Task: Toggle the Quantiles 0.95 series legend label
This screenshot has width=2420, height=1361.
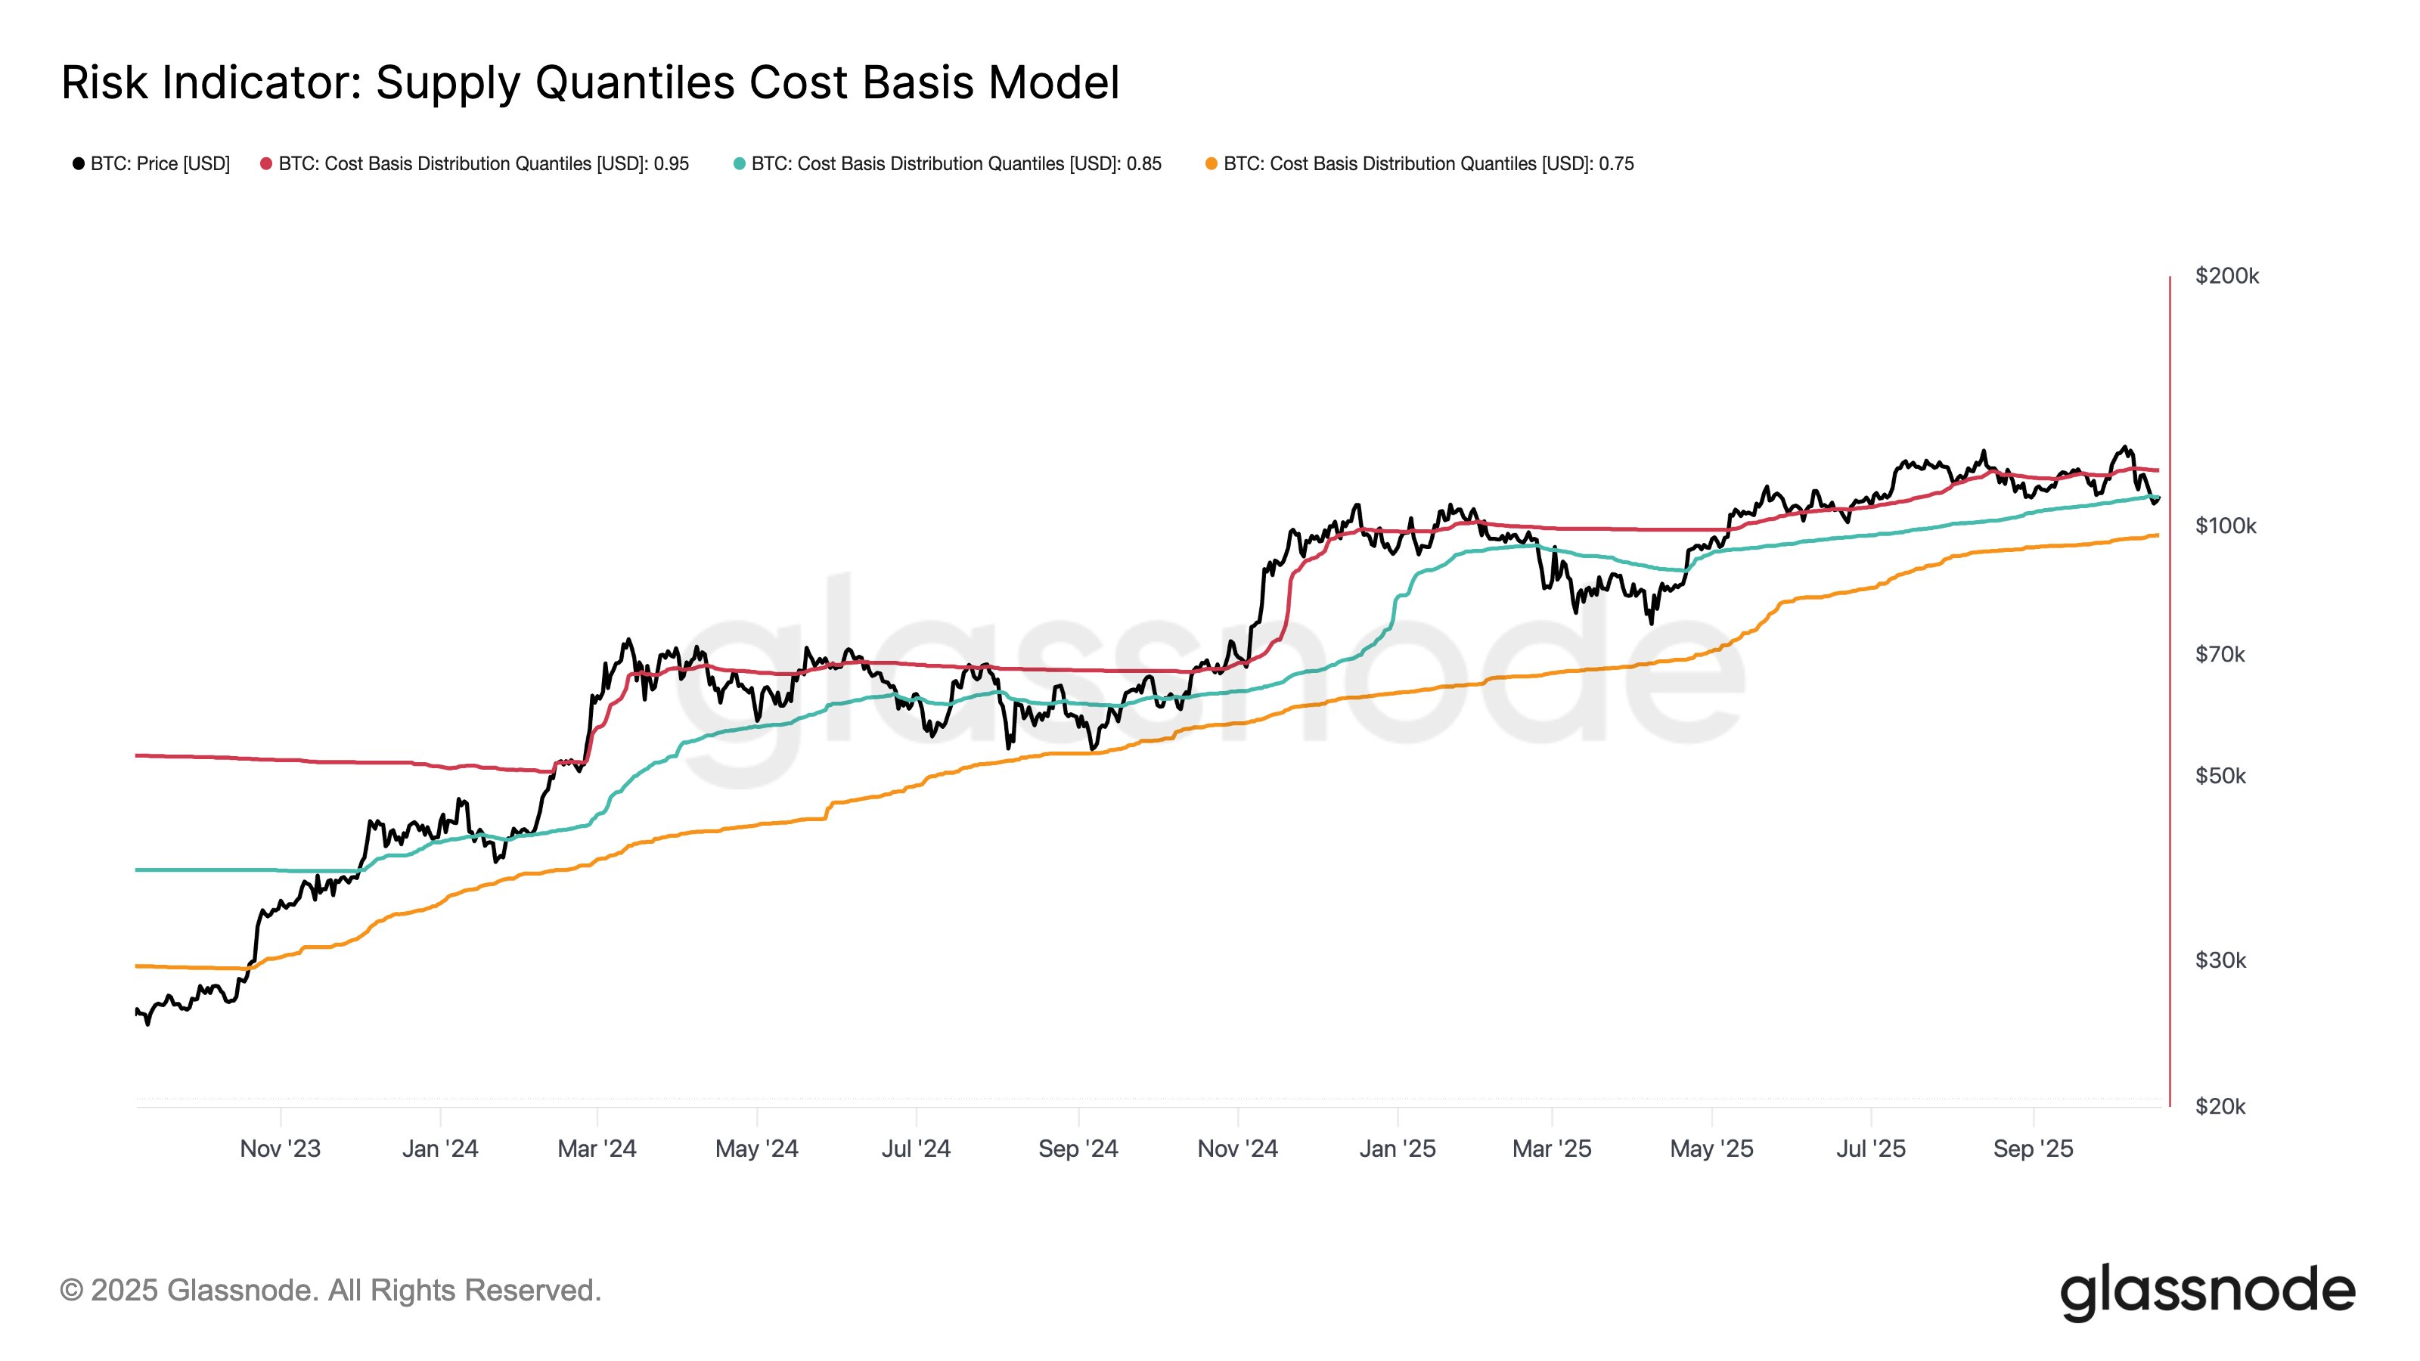Action: pos(484,164)
